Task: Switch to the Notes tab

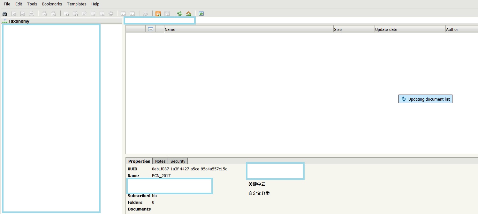Action: click(x=160, y=161)
